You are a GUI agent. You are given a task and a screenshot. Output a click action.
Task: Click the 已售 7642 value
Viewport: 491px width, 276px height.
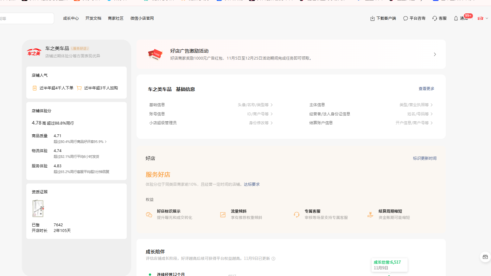click(x=58, y=225)
